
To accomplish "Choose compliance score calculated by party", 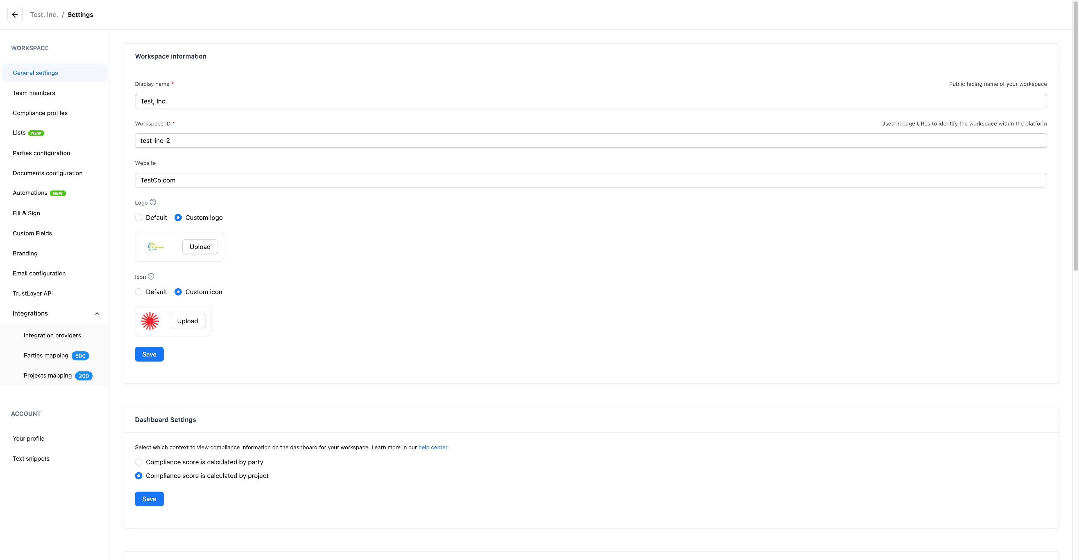I will pyautogui.click(x=139, y=462).
